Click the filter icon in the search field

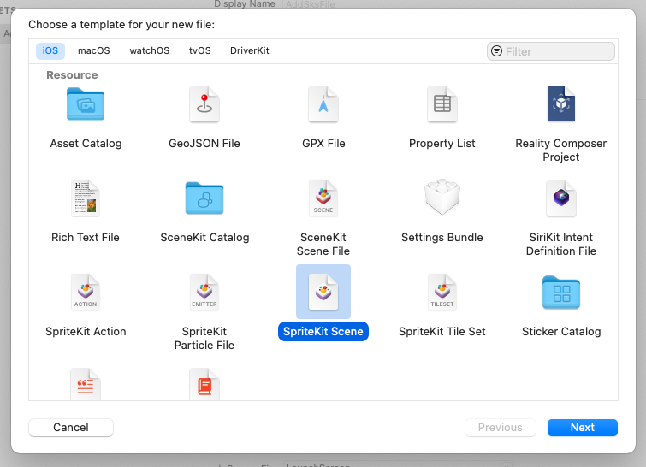pos(497,51)
